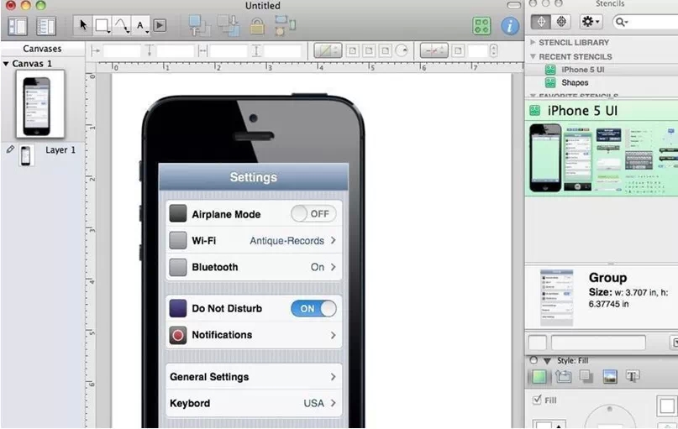Image resolution: width=678 pixels, height=429 pixels.
Task: Open the Shadow inspector icon
Action: 586,376
